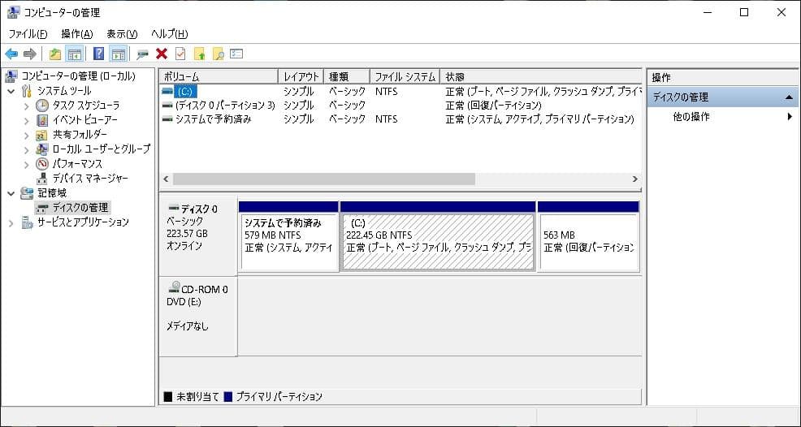Click the checklist settings toolbar icon
Screen dimensions: 801x427
click(x=236, y=54)
